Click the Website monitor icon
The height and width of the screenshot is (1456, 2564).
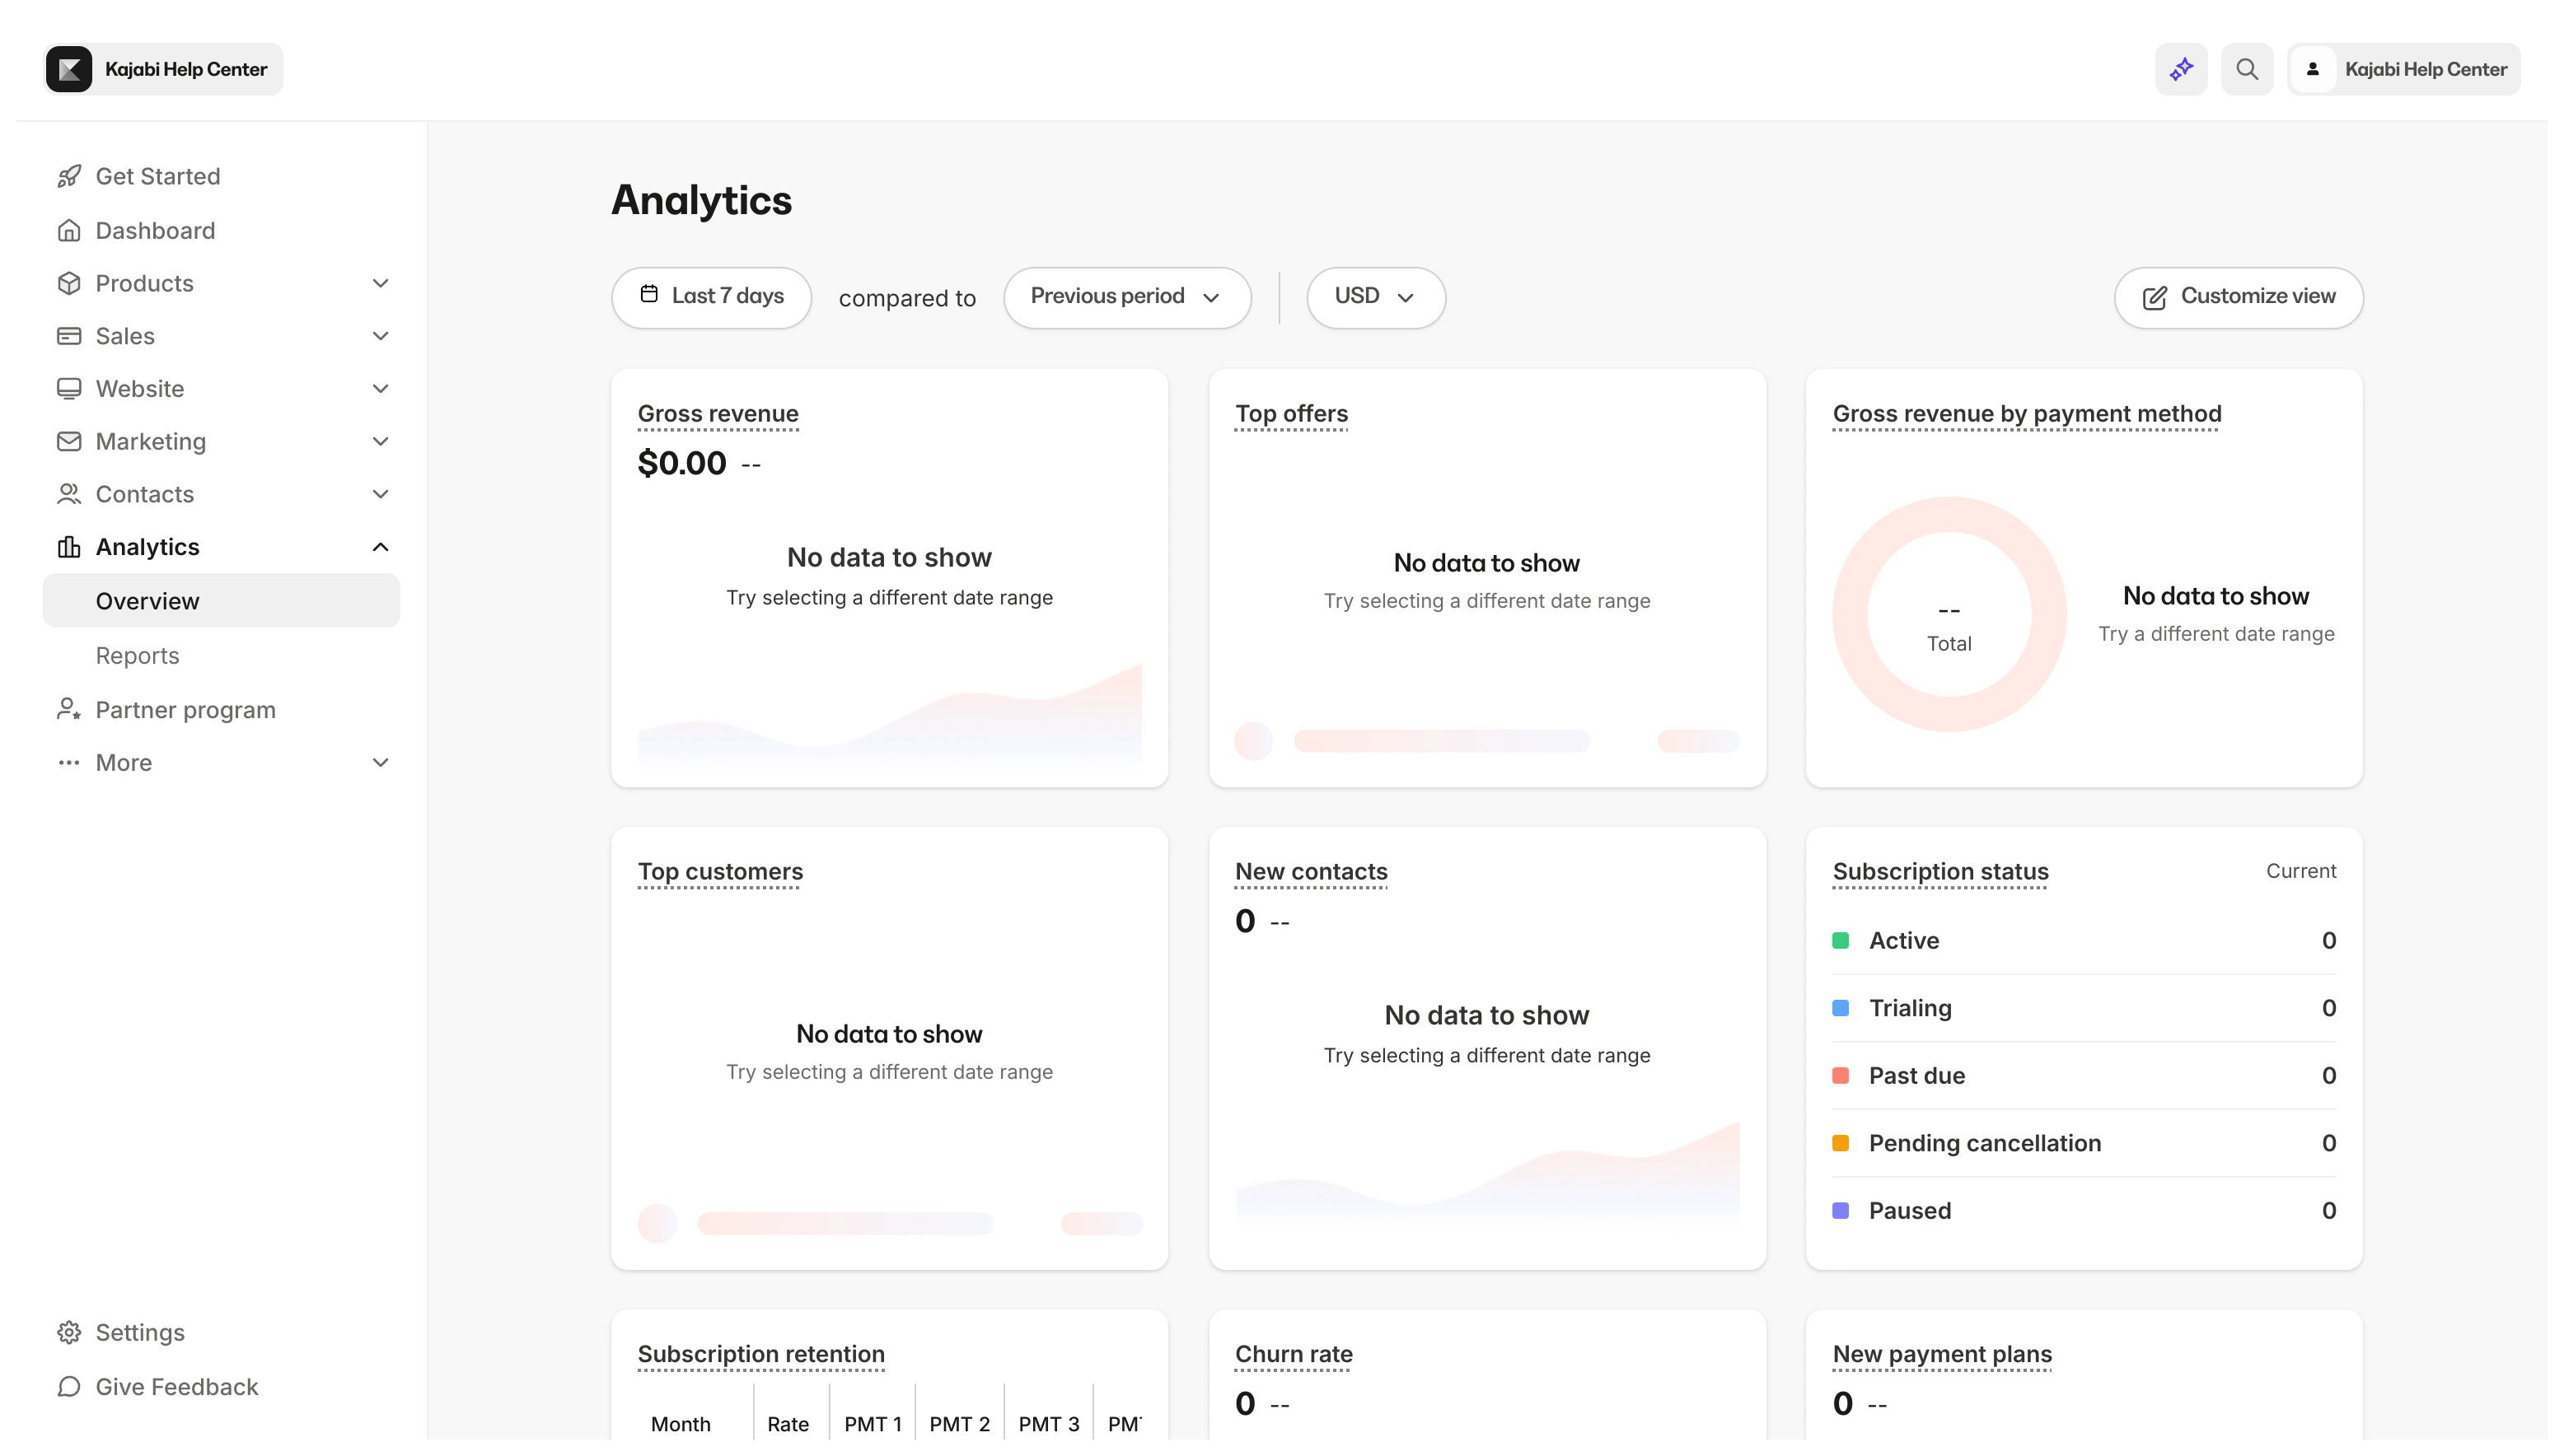(68, 388)
